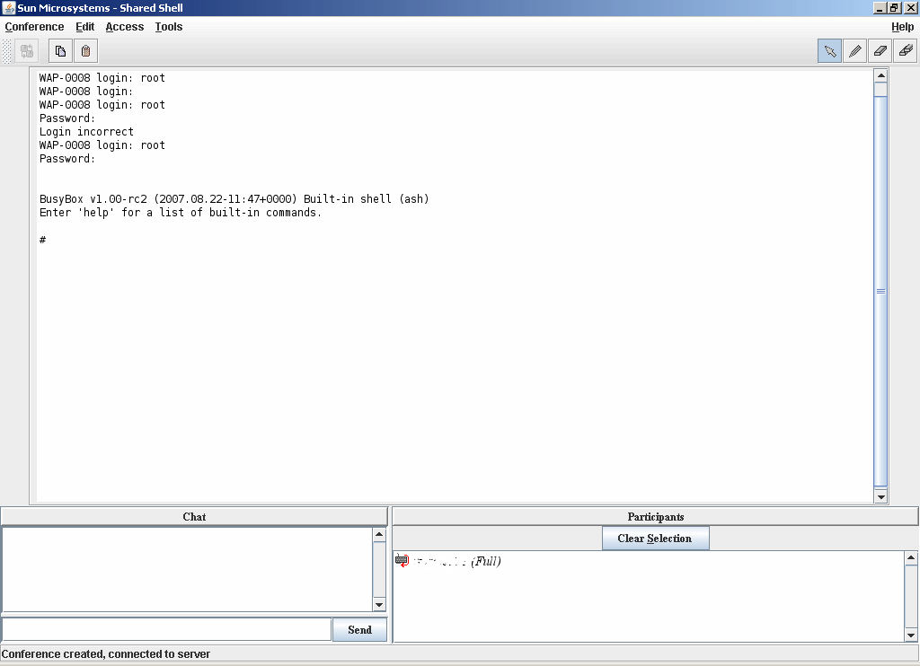The image size is (920, 666).
Task: Click the chat message input field
Action: point(167,630)
